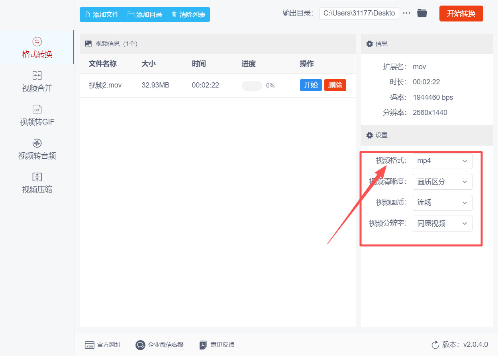Image resolution: width=498 pixels, height=356 pixels.
Task: Open the 视频格式 dropdown showing mp4
Action: [x=442, y=161]
